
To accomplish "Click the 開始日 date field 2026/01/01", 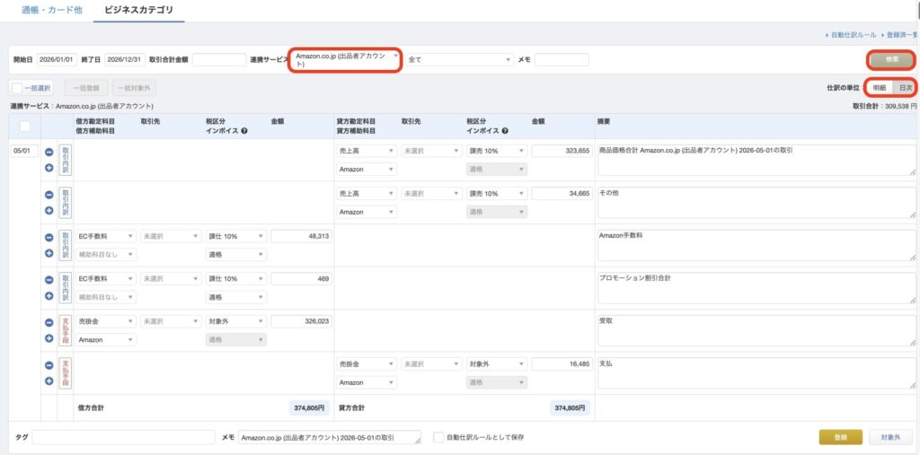I will coord(57,60).
